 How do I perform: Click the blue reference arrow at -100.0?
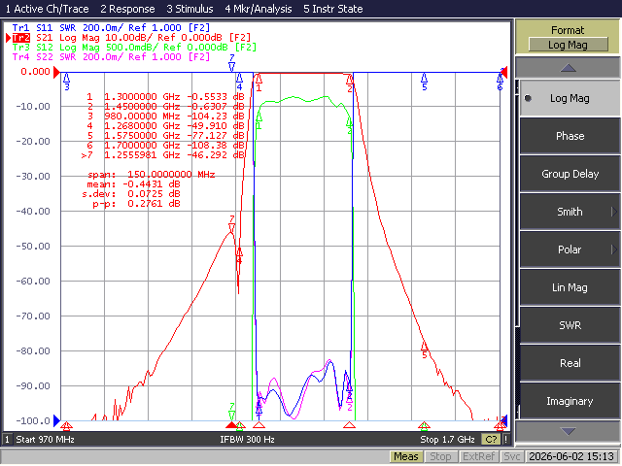56,420
